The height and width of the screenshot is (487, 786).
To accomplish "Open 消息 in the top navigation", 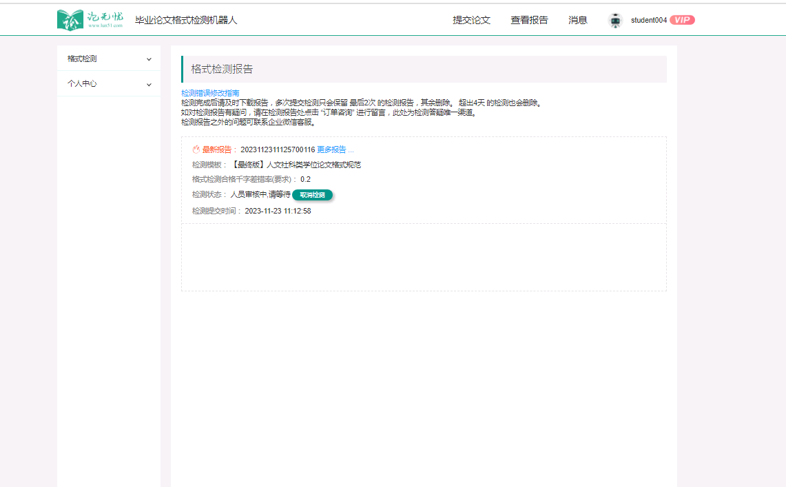I will pos(578,20).
